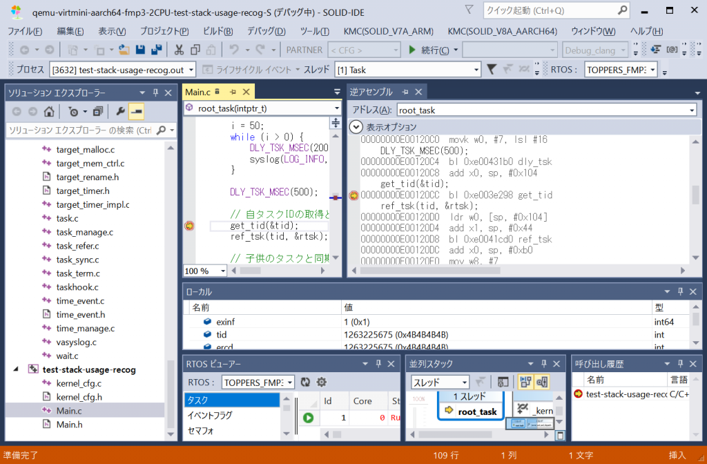Open the root_task(intptr_t) function dropdown
Image resolution: width=707 pixels, height=464 pixels.
(x=262, y=108)
